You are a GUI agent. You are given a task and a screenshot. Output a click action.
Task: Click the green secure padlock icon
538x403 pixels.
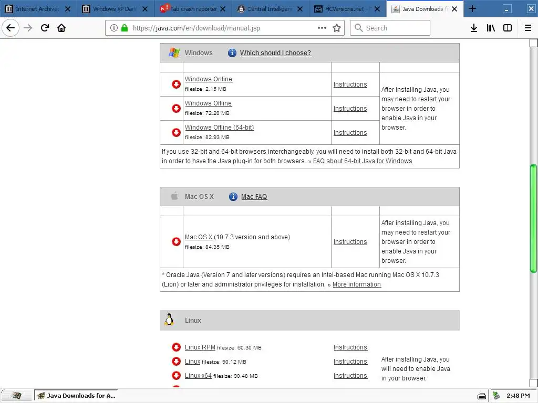click(125, 28)
